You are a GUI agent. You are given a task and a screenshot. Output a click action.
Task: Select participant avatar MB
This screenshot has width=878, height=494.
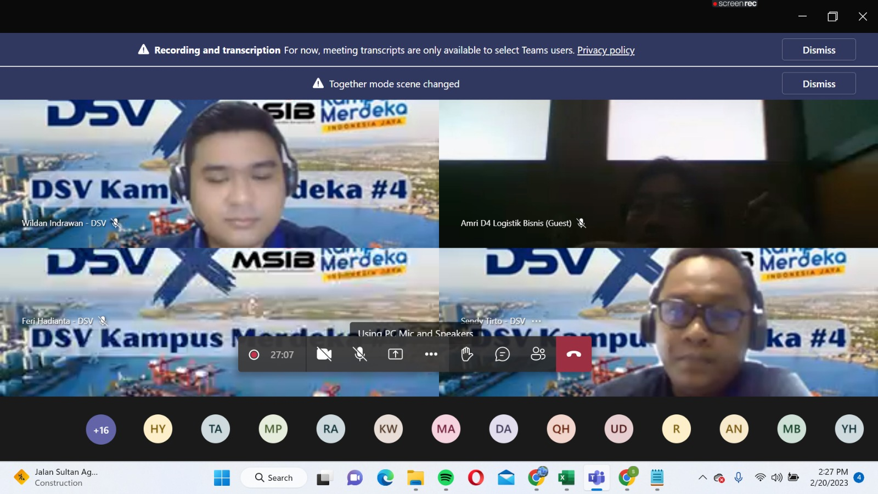(x=792, y=429)
